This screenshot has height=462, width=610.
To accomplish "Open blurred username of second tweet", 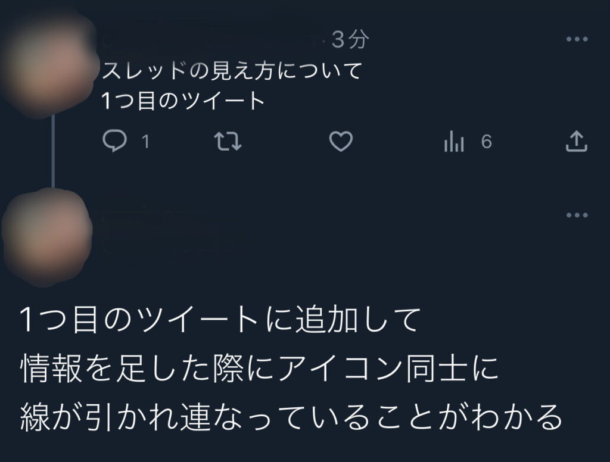I will coord(160,226).
